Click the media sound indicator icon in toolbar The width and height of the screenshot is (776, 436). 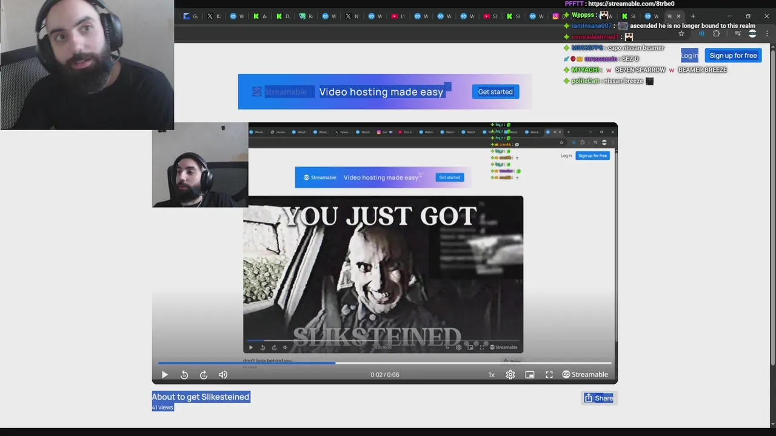click(701, 33)
